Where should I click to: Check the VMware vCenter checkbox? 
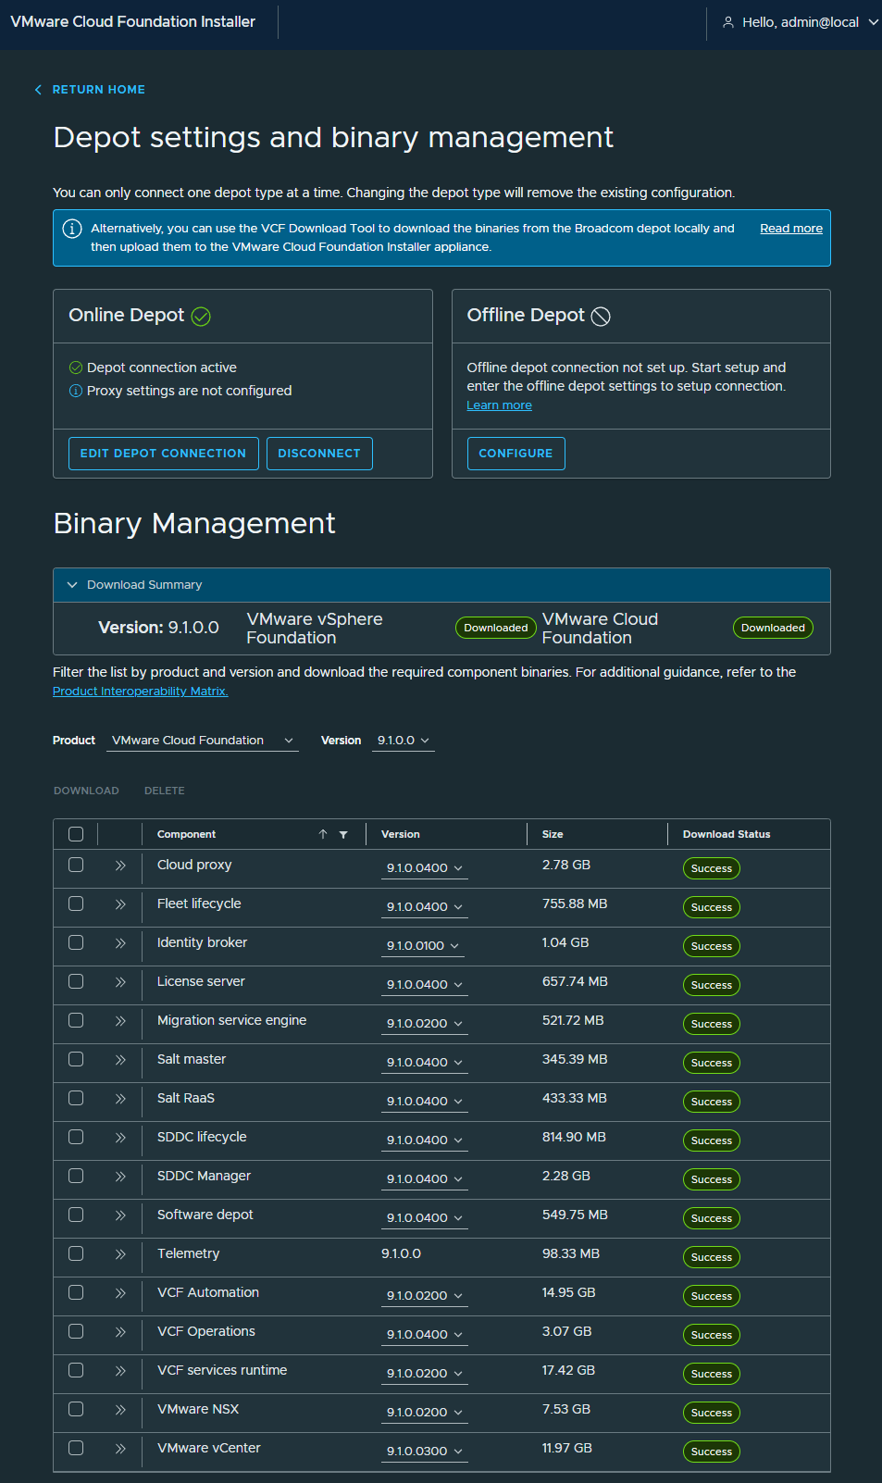(76, 1448)
